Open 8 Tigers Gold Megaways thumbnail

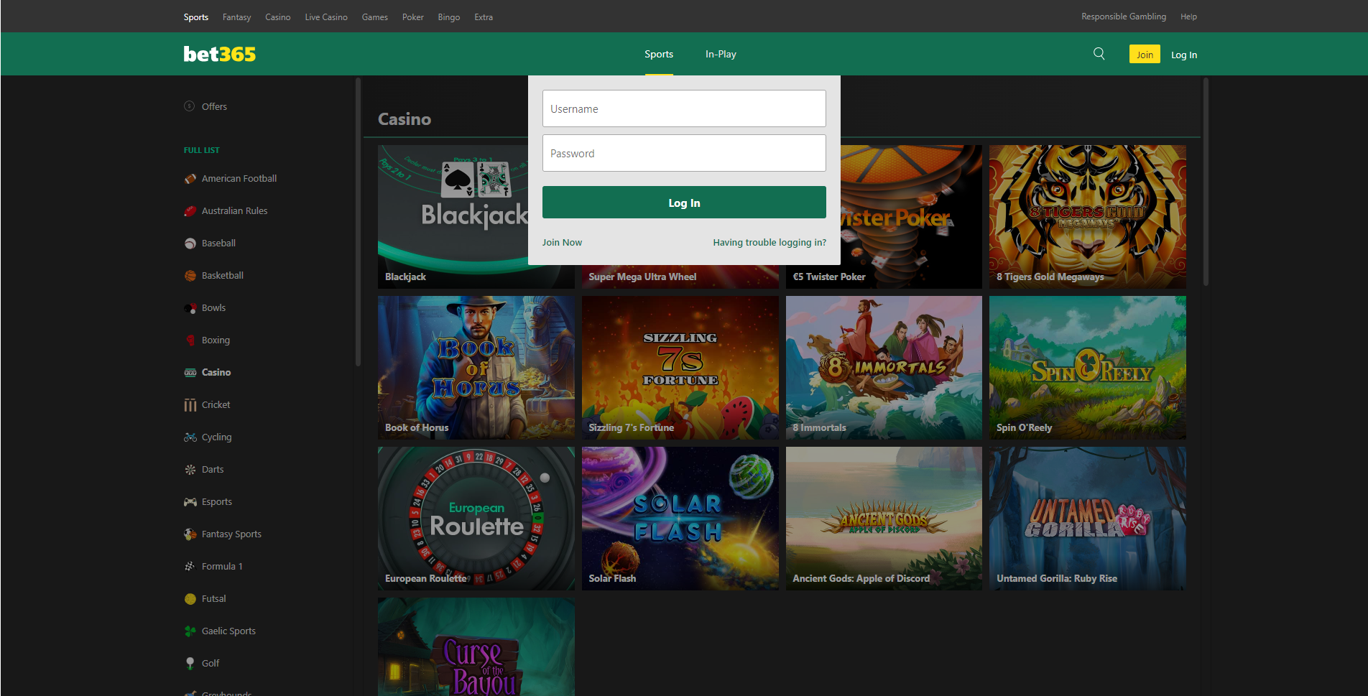click(x=1088, y=217)
